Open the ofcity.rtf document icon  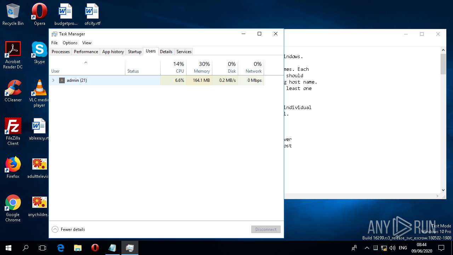(x=92, y=15)
